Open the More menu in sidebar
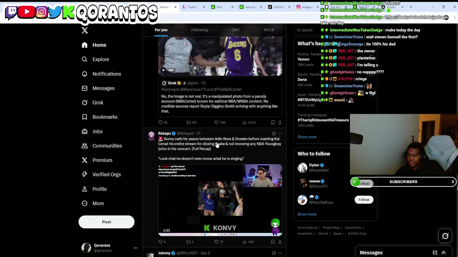 (93, 203)
